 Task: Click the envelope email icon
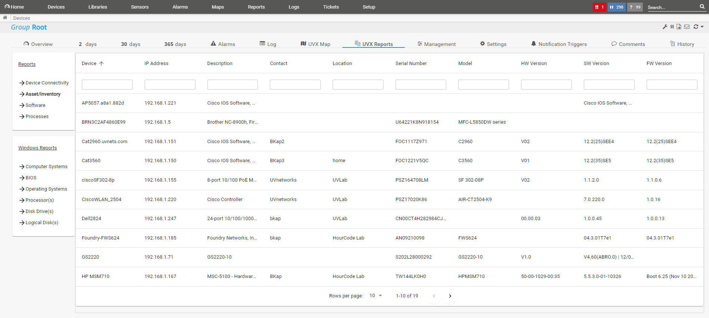click(687, 27)
